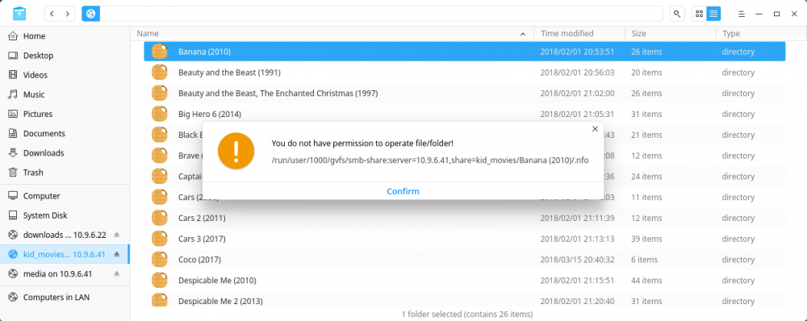The image size is (807, 321).
Task: Click the Despicable Me 2 (2013) folder icon
Action: click(160, 300)
